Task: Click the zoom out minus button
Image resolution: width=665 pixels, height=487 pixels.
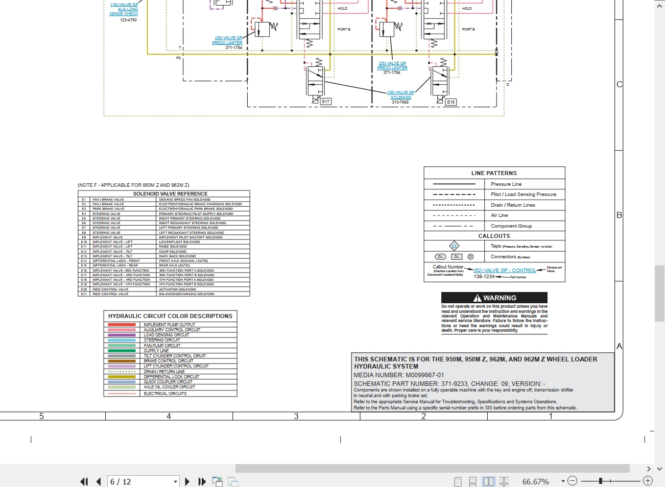Action: pos(573,481)
